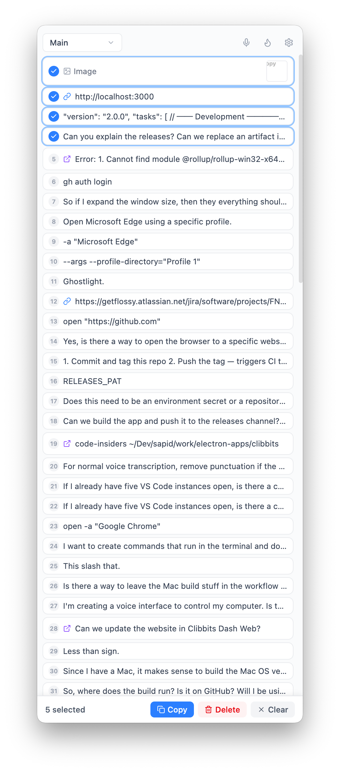Open settings via the gear icon
The width and height of the screenshot is (340, 772).
point(289,43)
